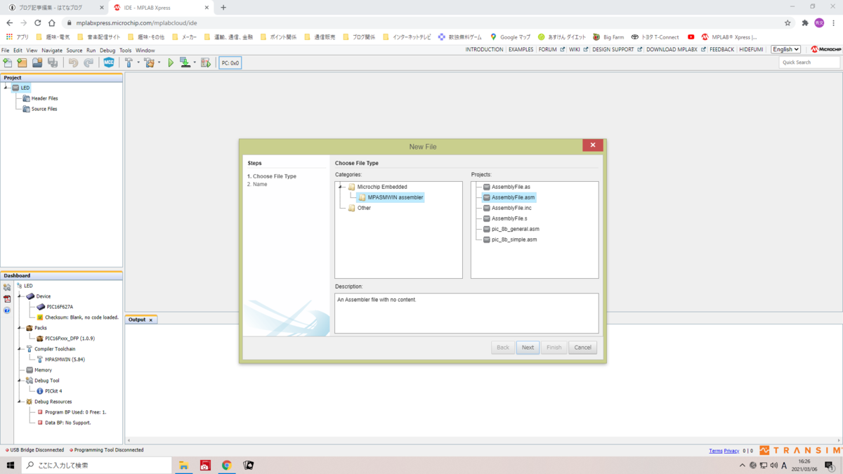Open the File menu
This screenshot has width=843, height=474.
pyautogui.click(x=6, y=51)
